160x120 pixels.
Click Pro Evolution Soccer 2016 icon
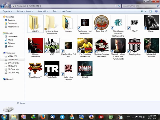(85, 45)
